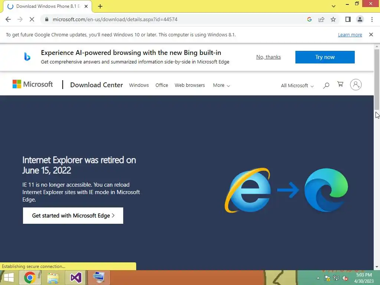The height and width of the screenshot is (285, 380).
Task: Open the Chrome side panel
Action: (x=348, y=19)
